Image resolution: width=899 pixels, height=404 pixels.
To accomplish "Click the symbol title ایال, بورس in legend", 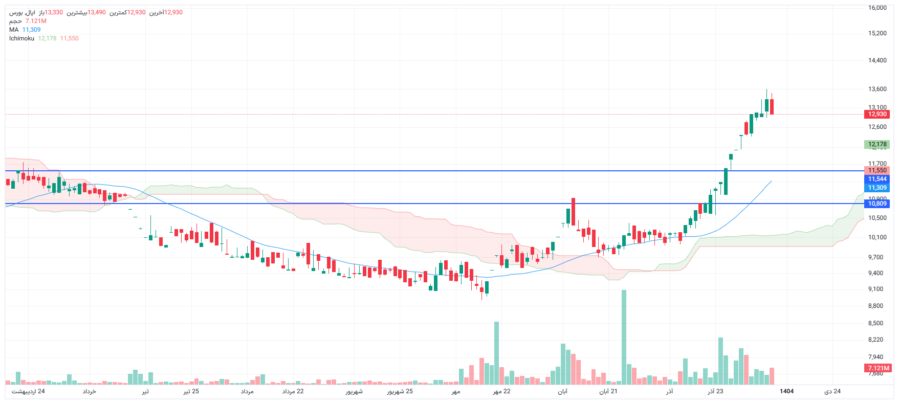I will click(x=22, y=12).
